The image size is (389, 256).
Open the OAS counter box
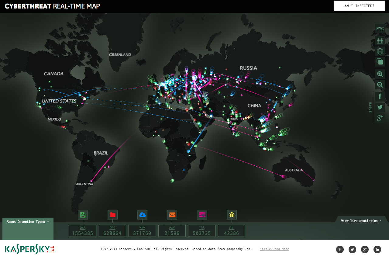tap(83, 231)
